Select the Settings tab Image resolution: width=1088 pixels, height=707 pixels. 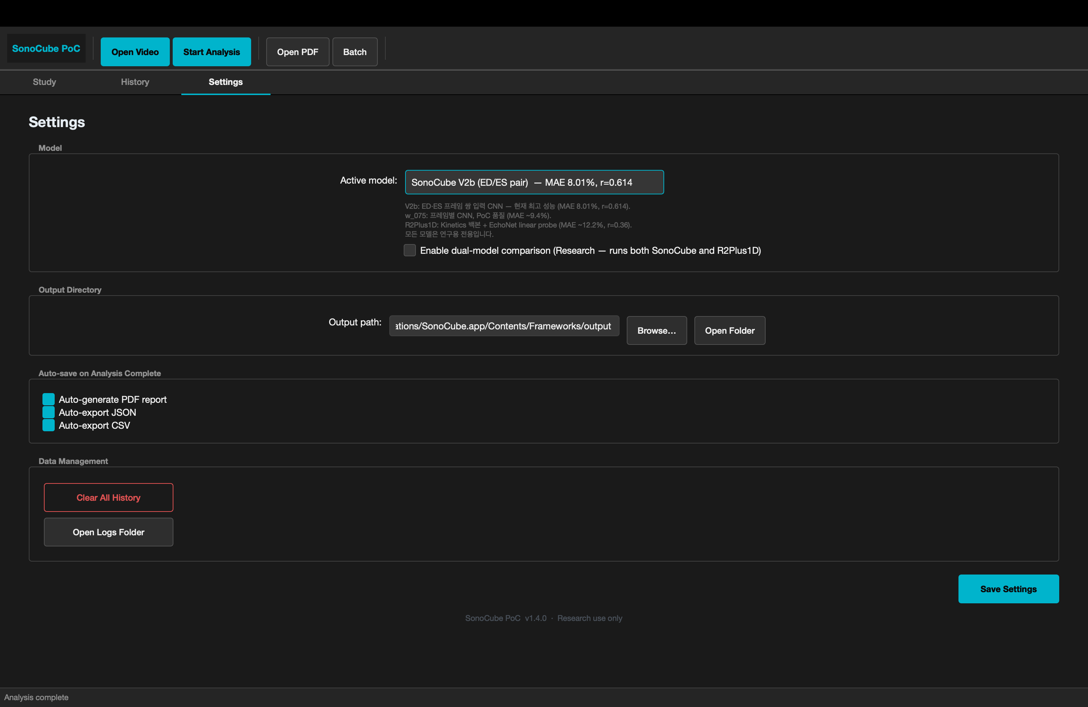pyautogui.click(x=226, y=82)
